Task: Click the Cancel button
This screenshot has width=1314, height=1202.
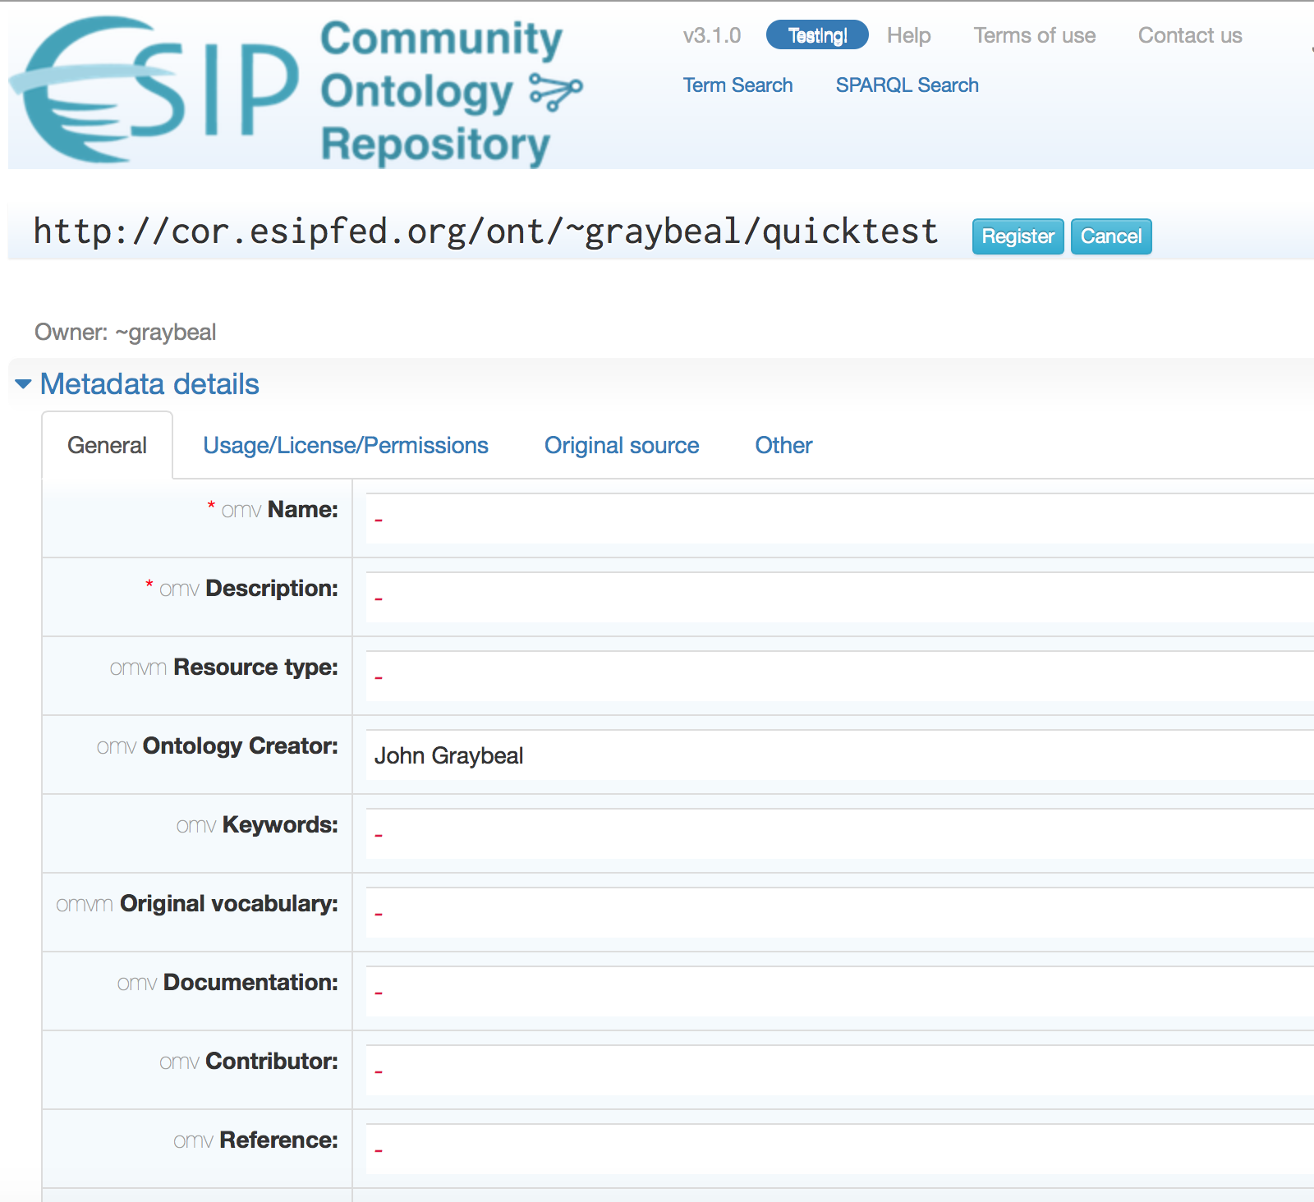Action: (x=1111, y=236)
